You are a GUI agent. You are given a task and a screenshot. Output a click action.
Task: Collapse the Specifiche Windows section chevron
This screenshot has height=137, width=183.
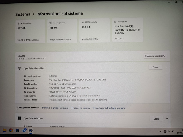pyautogui.click(x=167, y=118)
